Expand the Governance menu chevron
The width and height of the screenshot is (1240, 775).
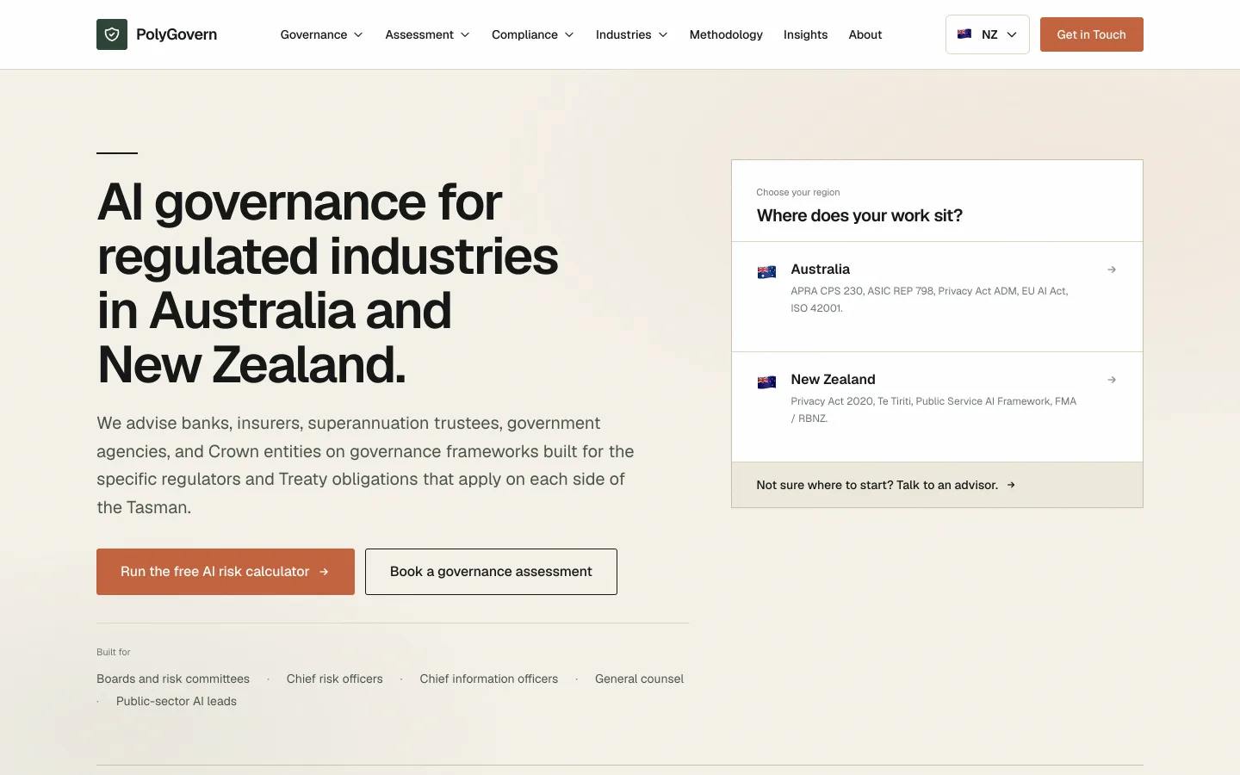[x=358, y=34]
